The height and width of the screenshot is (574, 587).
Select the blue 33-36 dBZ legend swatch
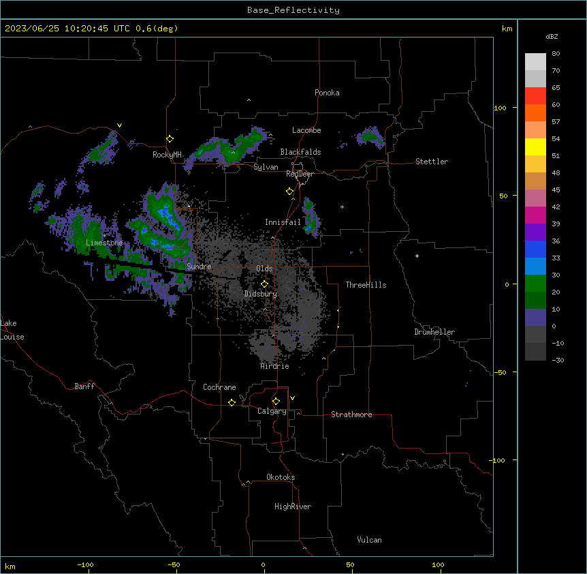[535, 250]
